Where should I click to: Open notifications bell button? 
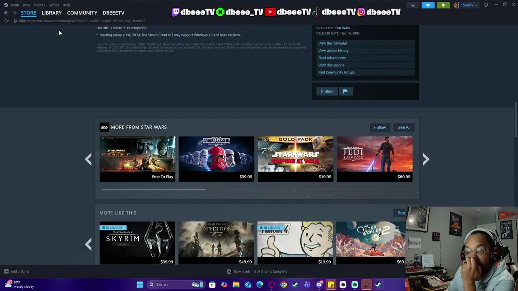click(443, 5)
